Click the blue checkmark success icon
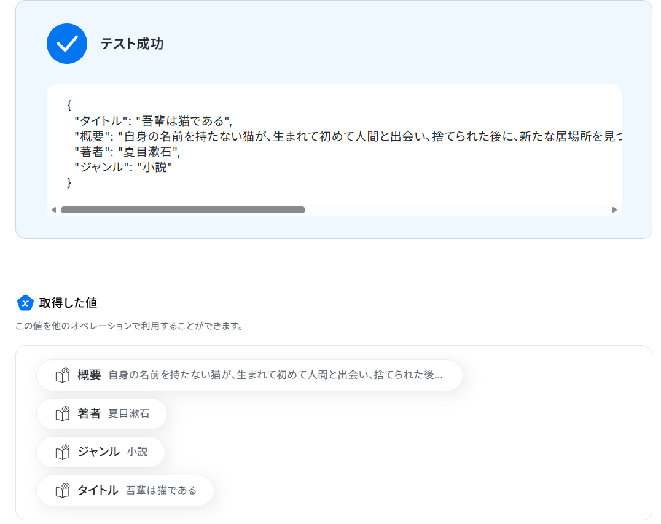Screen dimensions: 661x524 pyautogui.click(x=67, y=44)
